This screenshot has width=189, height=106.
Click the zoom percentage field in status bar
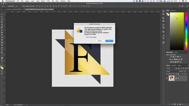tap(7, 105)
